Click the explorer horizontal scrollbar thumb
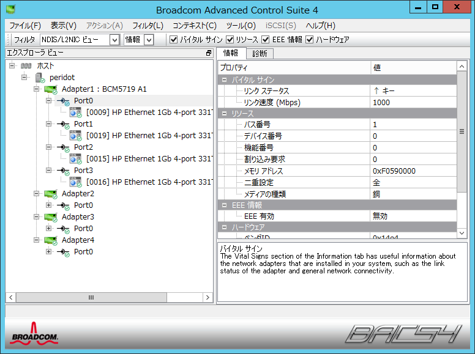This screenshot has width=475, height=354. click(x=91, y=297)
